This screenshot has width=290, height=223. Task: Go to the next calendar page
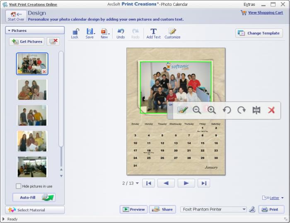pos(186,183)
